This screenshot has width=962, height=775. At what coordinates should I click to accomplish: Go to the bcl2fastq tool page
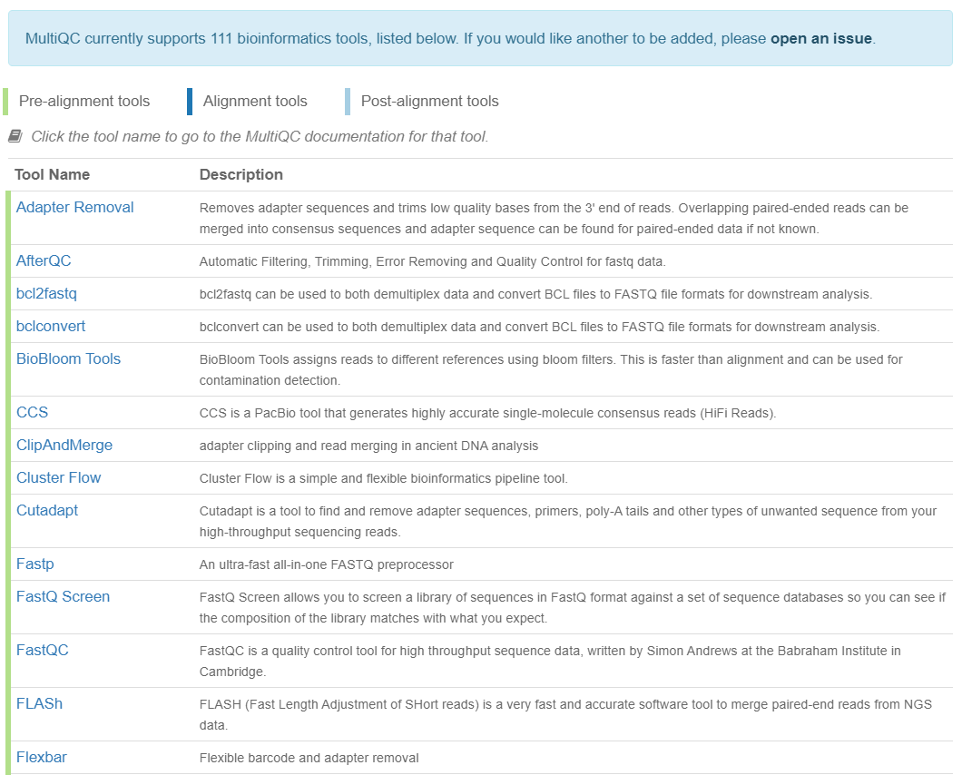46,293
